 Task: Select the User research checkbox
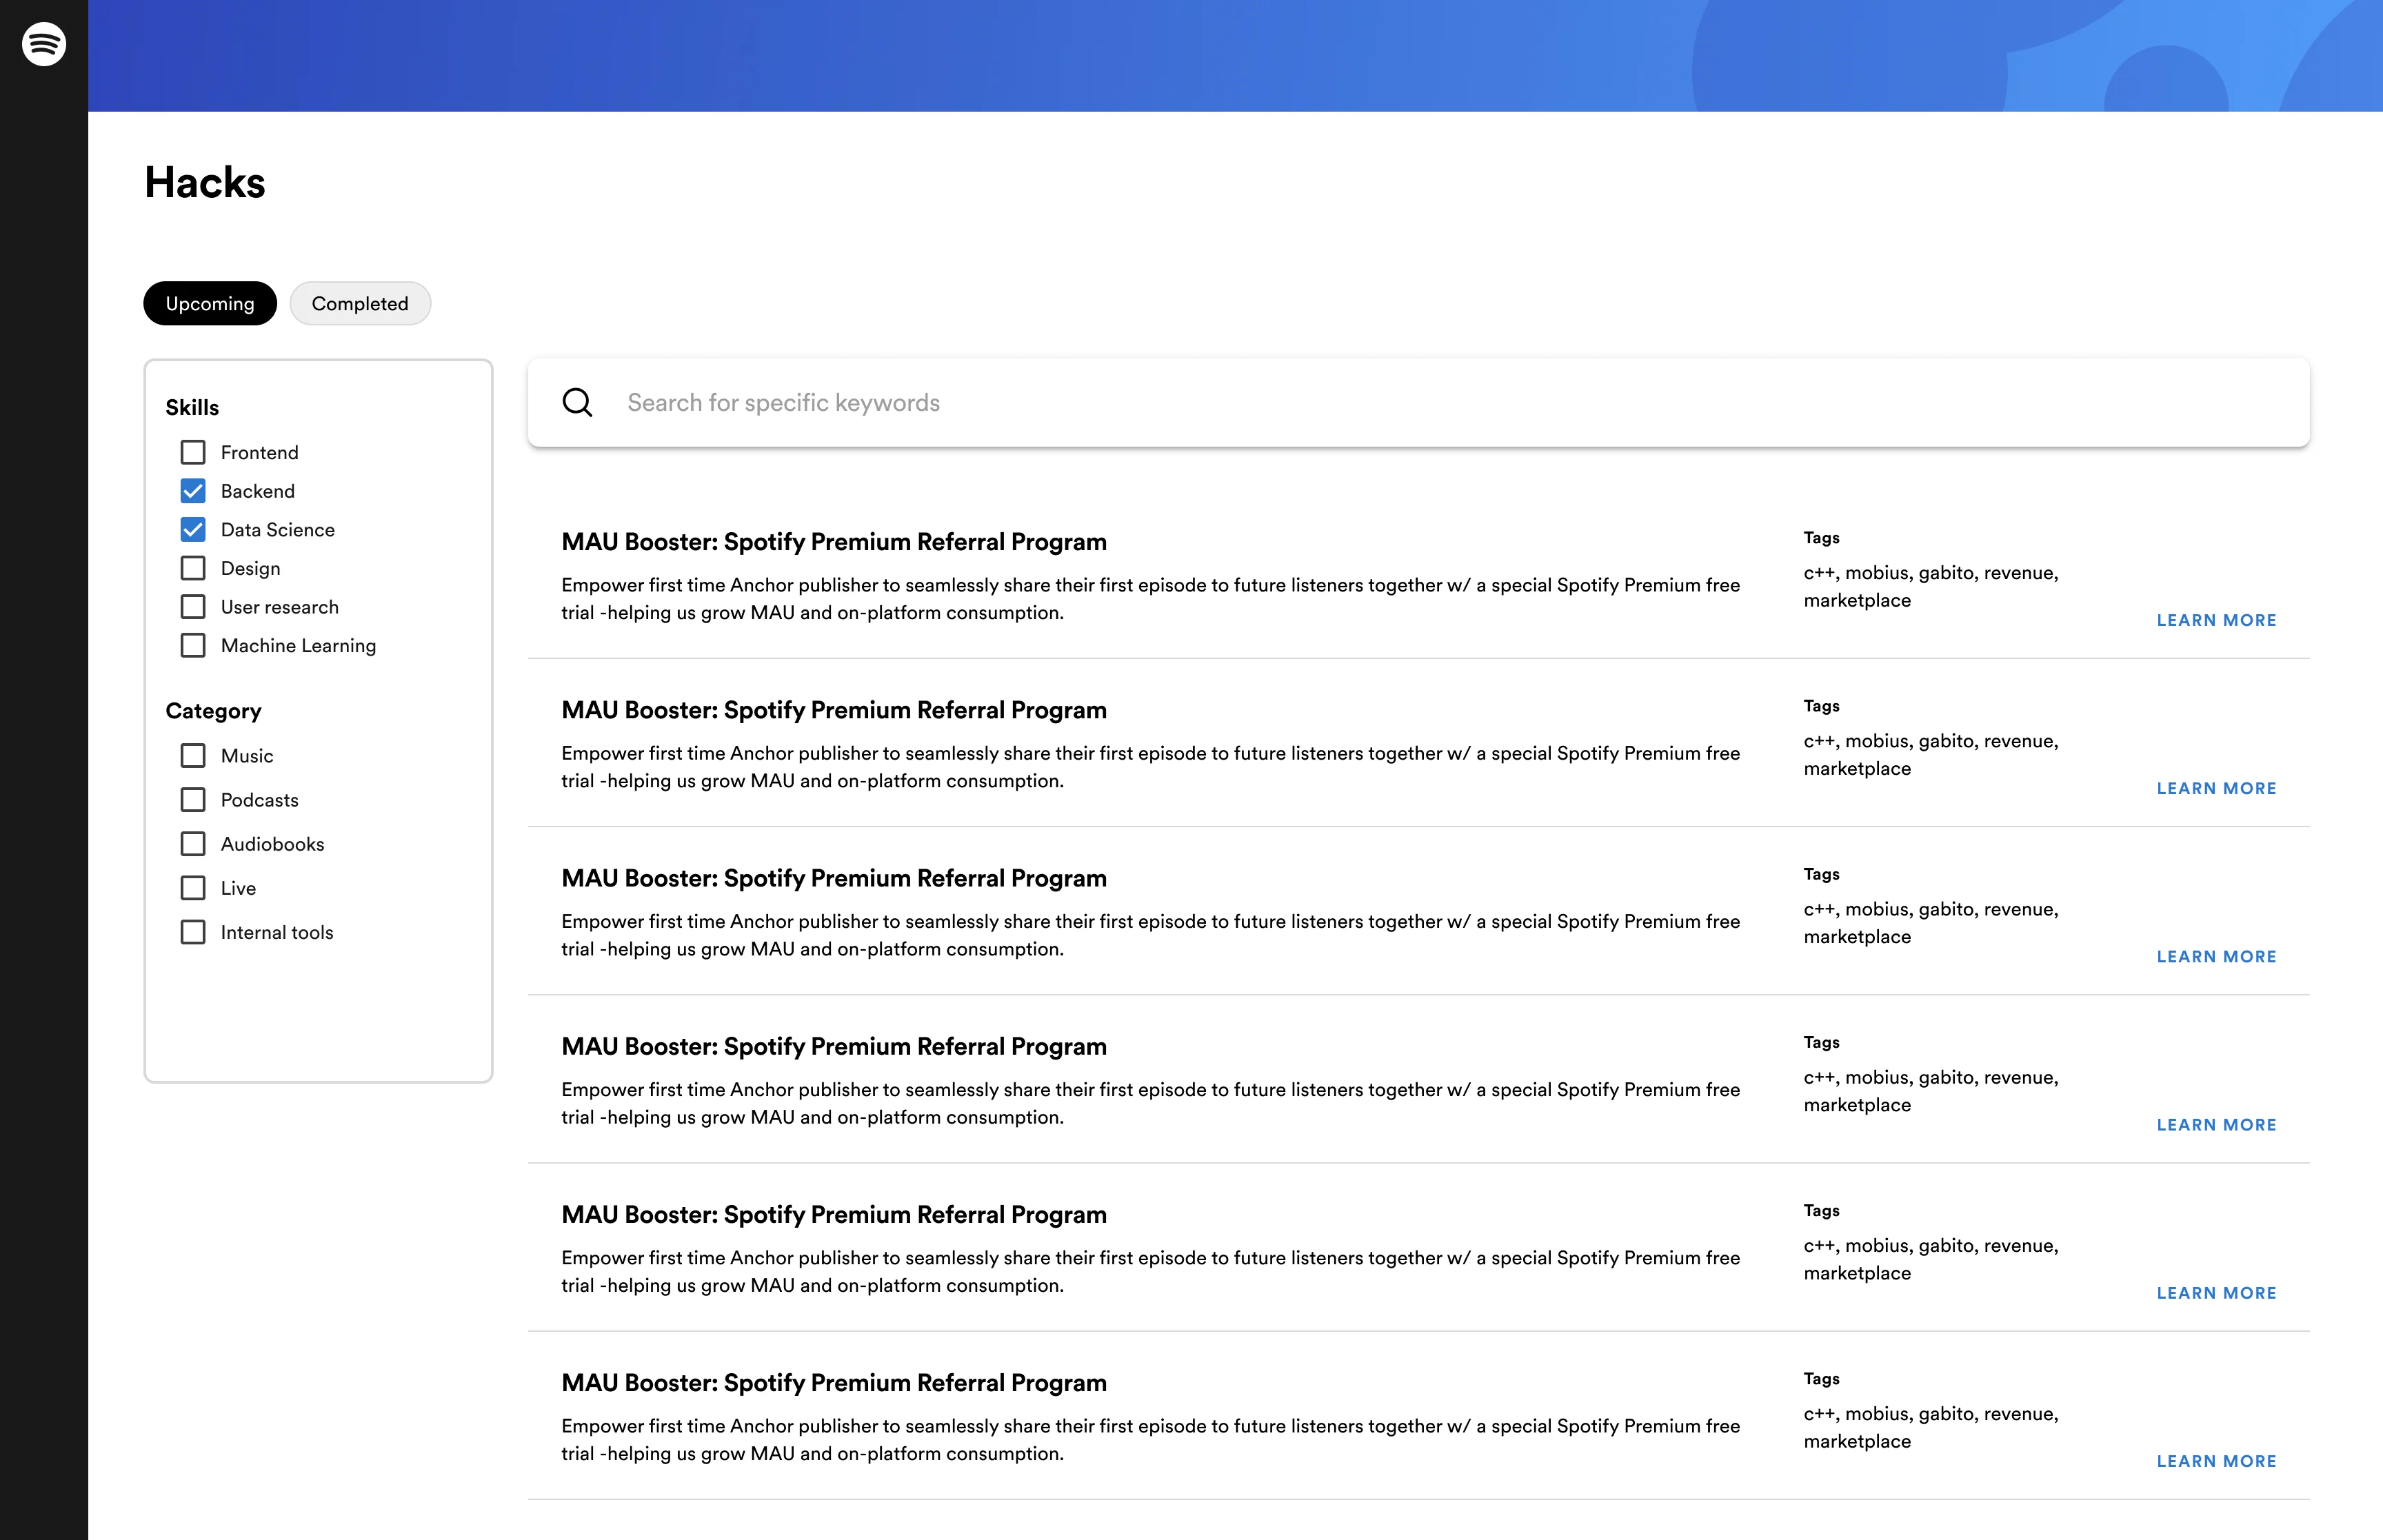pyautogui.click(x=193, y=607)
